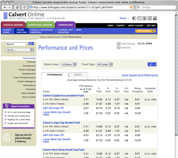Click the globe icon beside the URL
178x158 pixels.
(x=31, y=7)
